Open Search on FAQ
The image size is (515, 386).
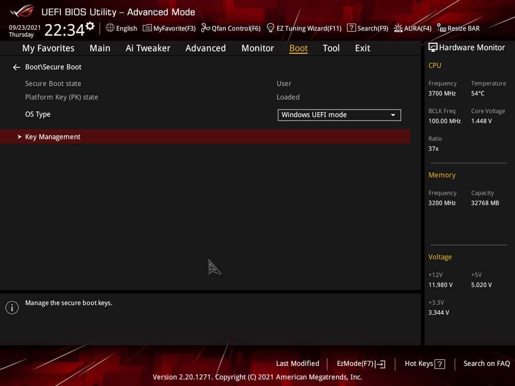click(487, 363)
